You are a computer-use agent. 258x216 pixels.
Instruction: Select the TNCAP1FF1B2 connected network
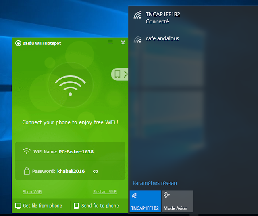(193, 18)
